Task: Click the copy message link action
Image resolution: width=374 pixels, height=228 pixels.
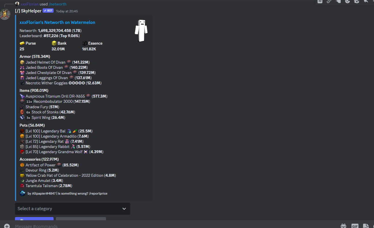Action: tap(329, 1)
